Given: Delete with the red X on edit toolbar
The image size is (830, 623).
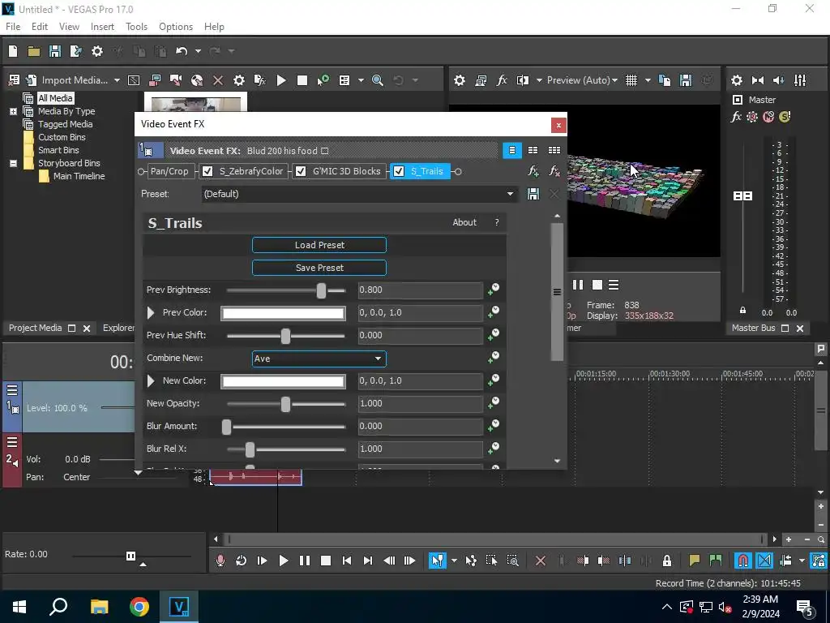Looking at the screenshot, I should coord(541,561).
